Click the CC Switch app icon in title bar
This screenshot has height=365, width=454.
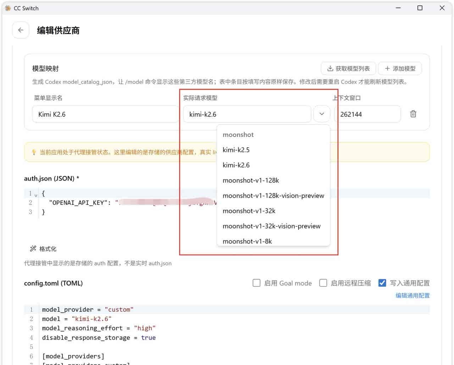coord(8,8)
